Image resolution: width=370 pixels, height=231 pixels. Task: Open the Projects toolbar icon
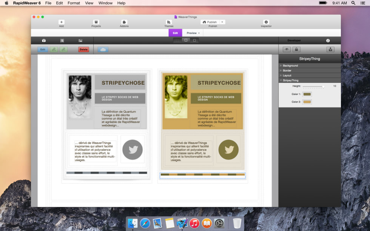click(x=96, y=22)
